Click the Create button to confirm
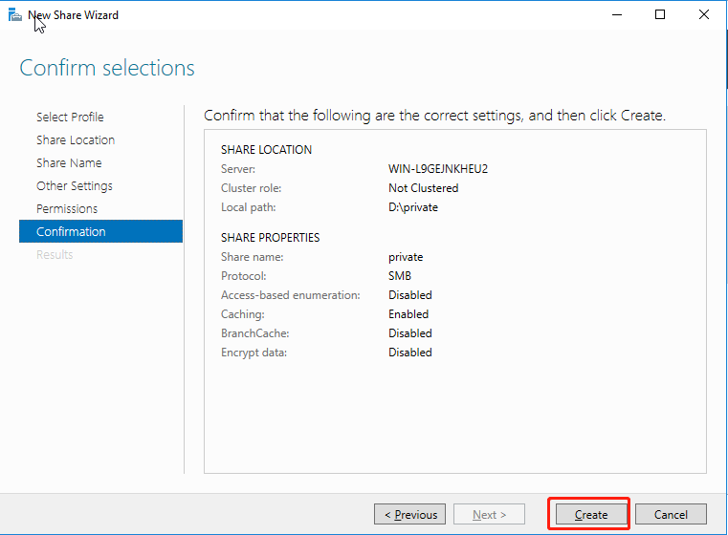The image size is (728, 535). [590, 514]
